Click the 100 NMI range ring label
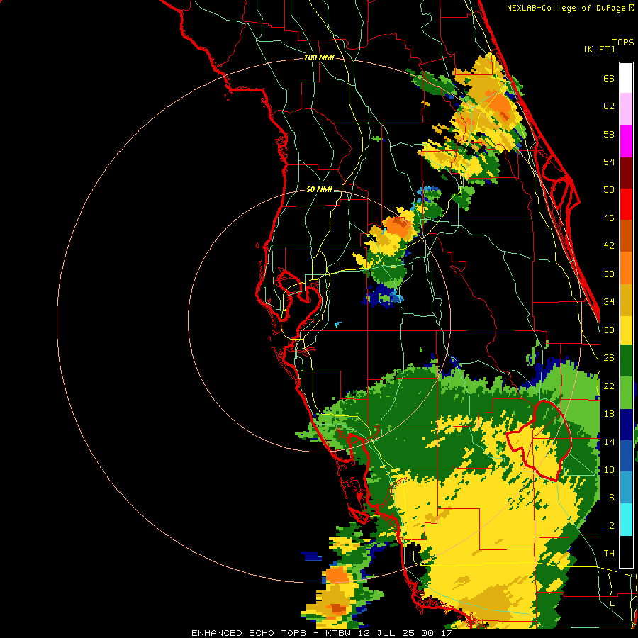638x638 pixels. tap(319, 58)
